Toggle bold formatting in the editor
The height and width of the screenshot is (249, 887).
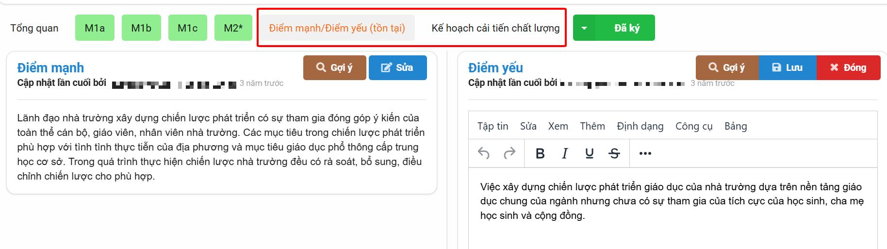540,153
